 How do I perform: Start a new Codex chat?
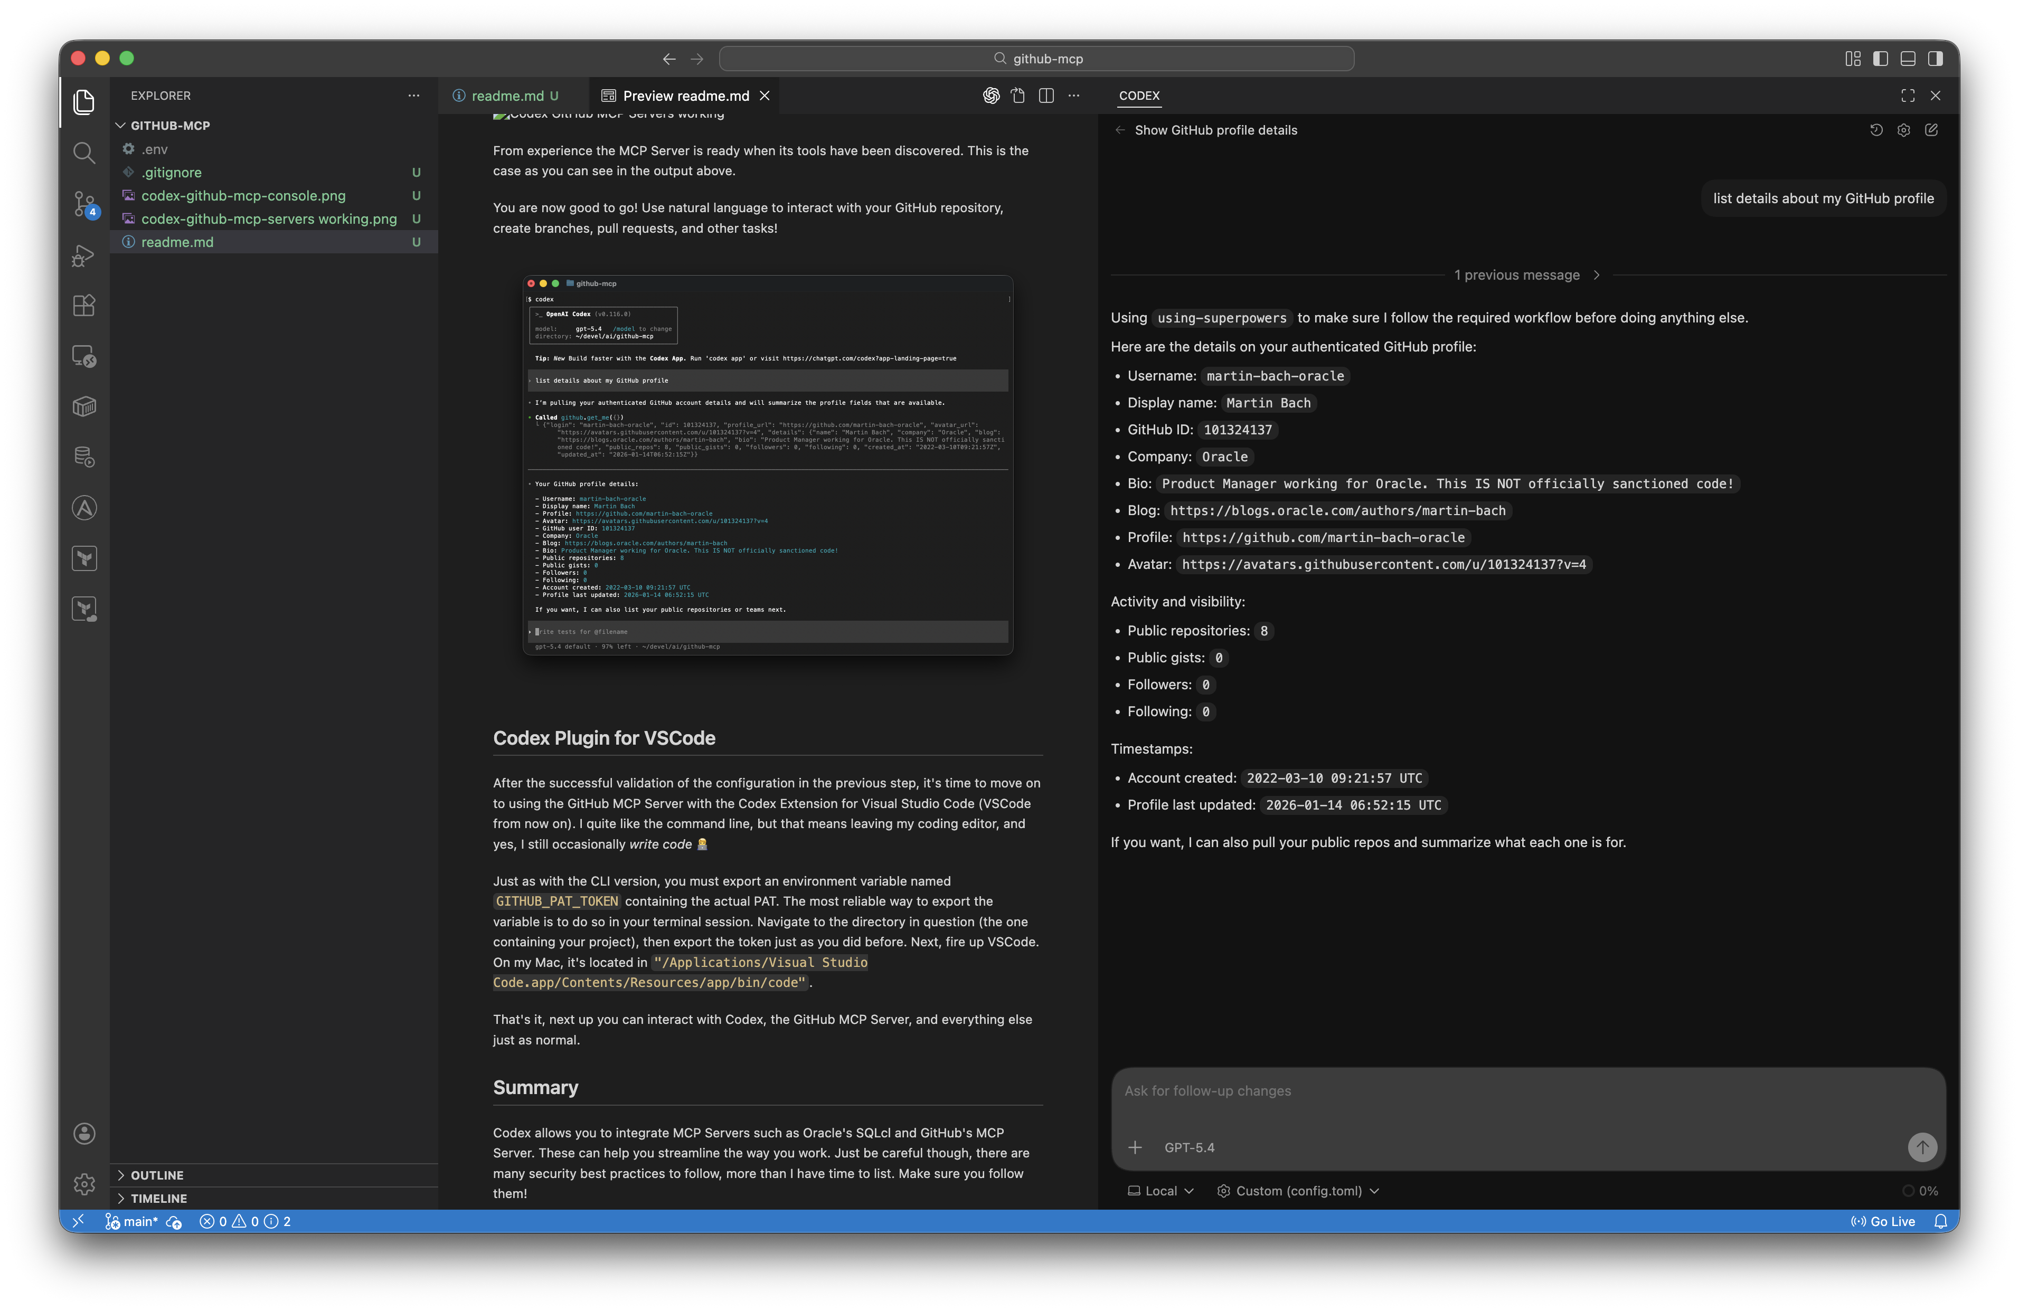(x=1932, y=130)
